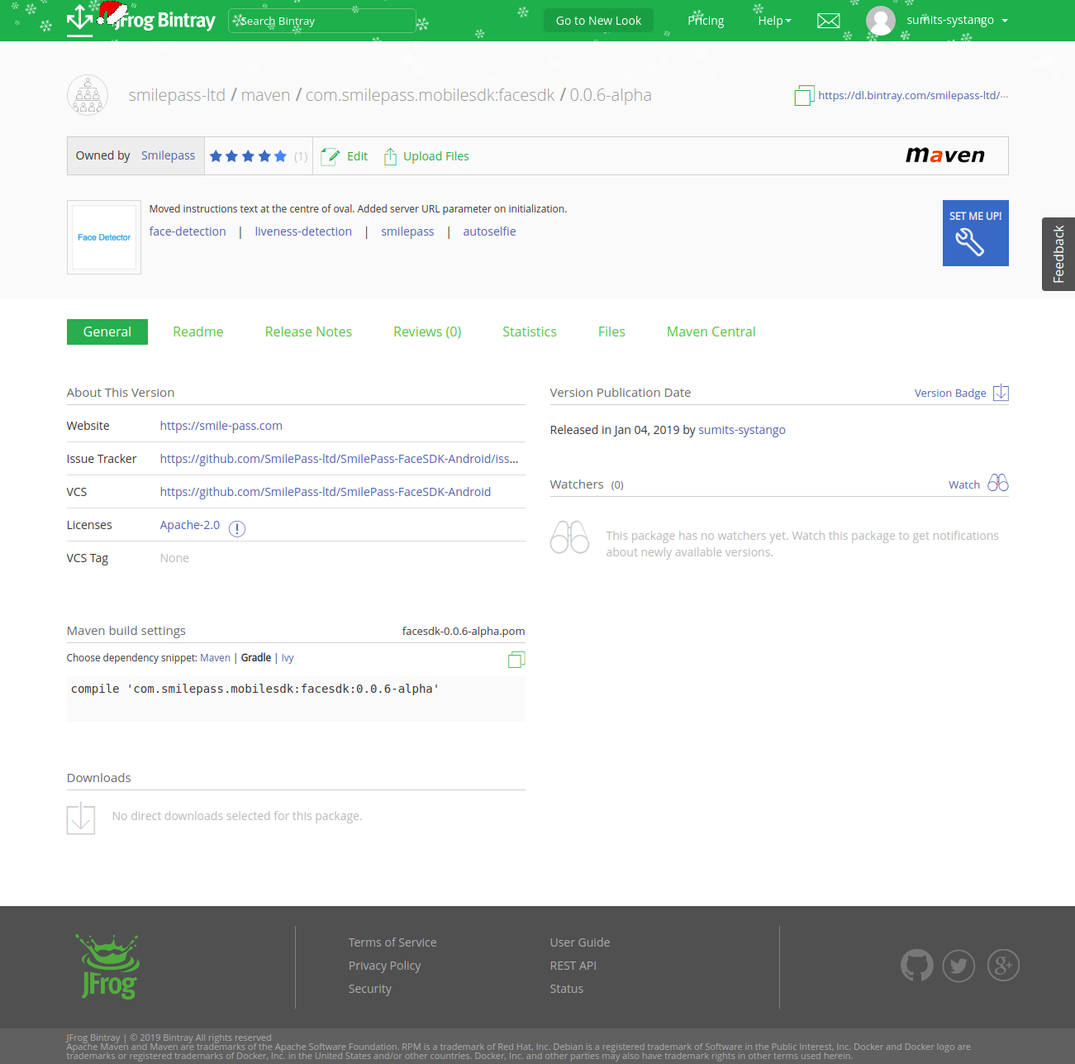Screen dimensions: 1075x1064
Task: Open the Issue Tracker GitHub link
Action: pyautogui.click(x=340, y=459)
